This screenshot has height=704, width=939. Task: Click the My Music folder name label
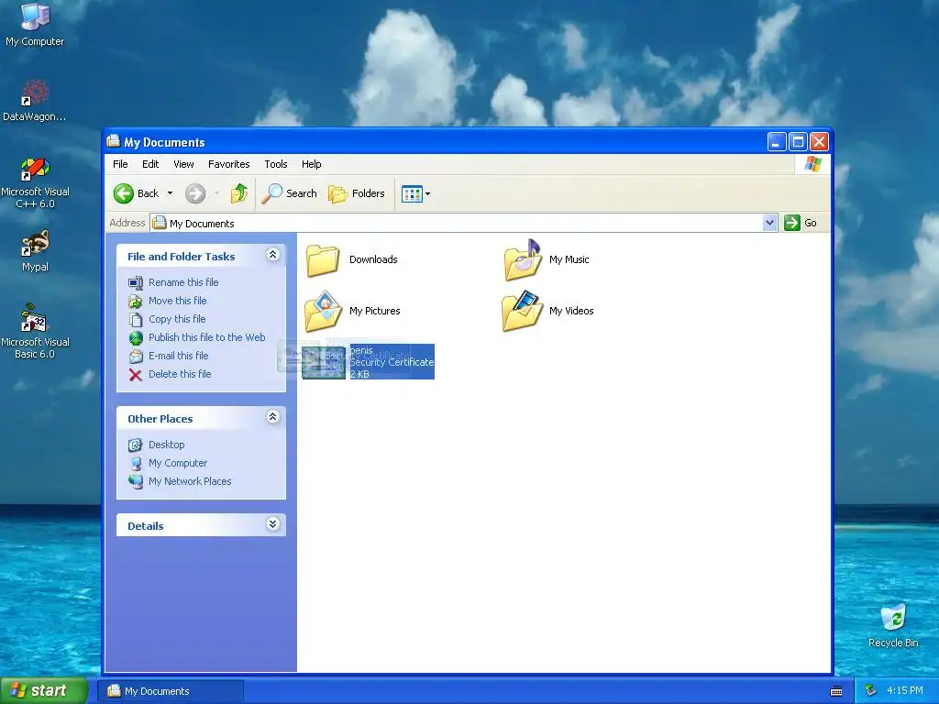pos(569,259)
